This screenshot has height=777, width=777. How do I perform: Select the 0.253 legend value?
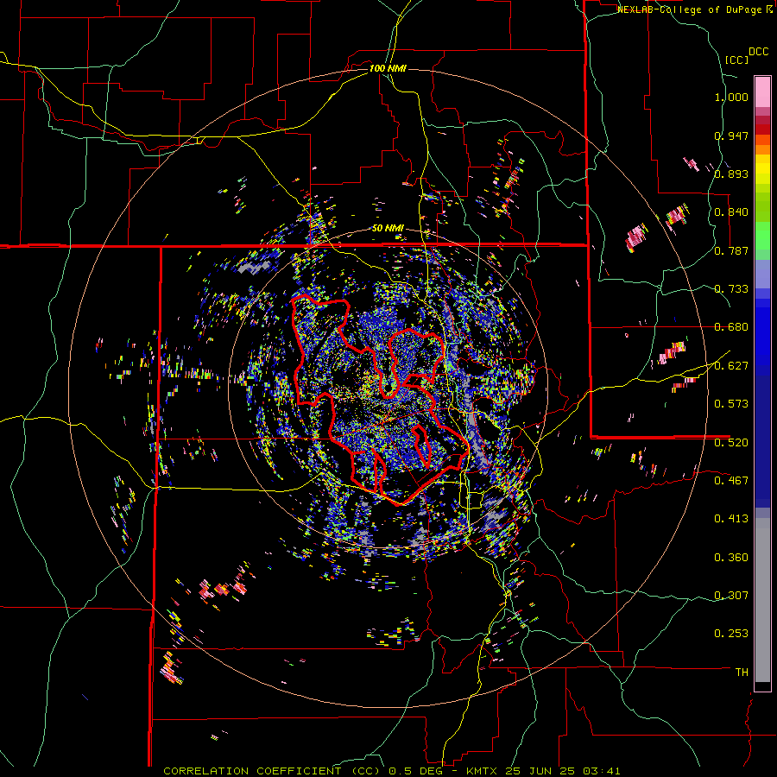731,634
